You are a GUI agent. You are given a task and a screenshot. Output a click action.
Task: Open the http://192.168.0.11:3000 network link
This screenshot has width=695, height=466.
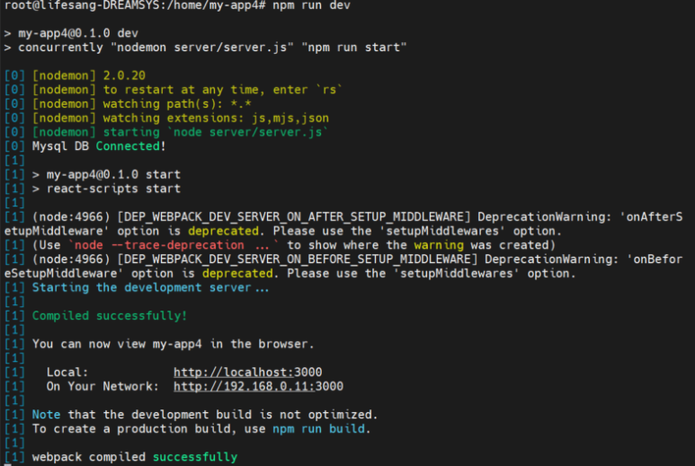[x=258, y=386]
